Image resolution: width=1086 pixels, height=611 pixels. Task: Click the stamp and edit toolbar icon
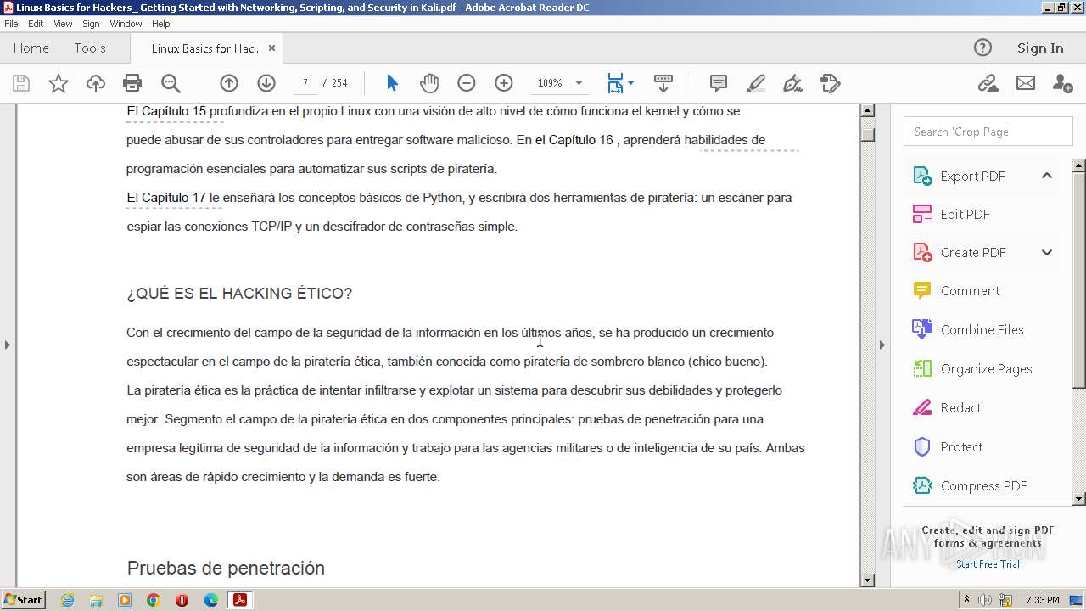coord(831,83)
